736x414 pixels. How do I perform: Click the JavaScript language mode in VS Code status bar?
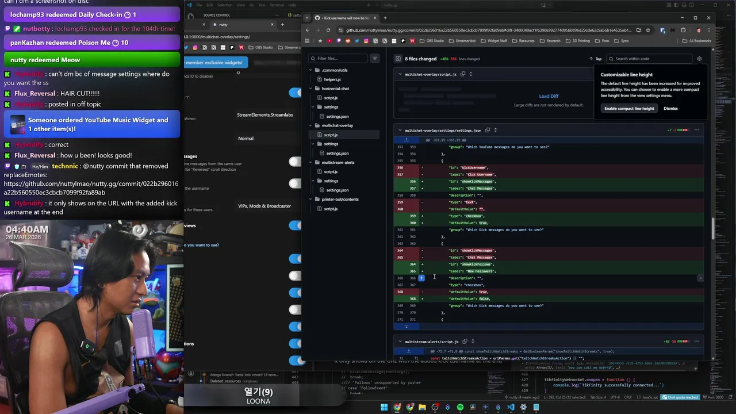click(650, 397)
